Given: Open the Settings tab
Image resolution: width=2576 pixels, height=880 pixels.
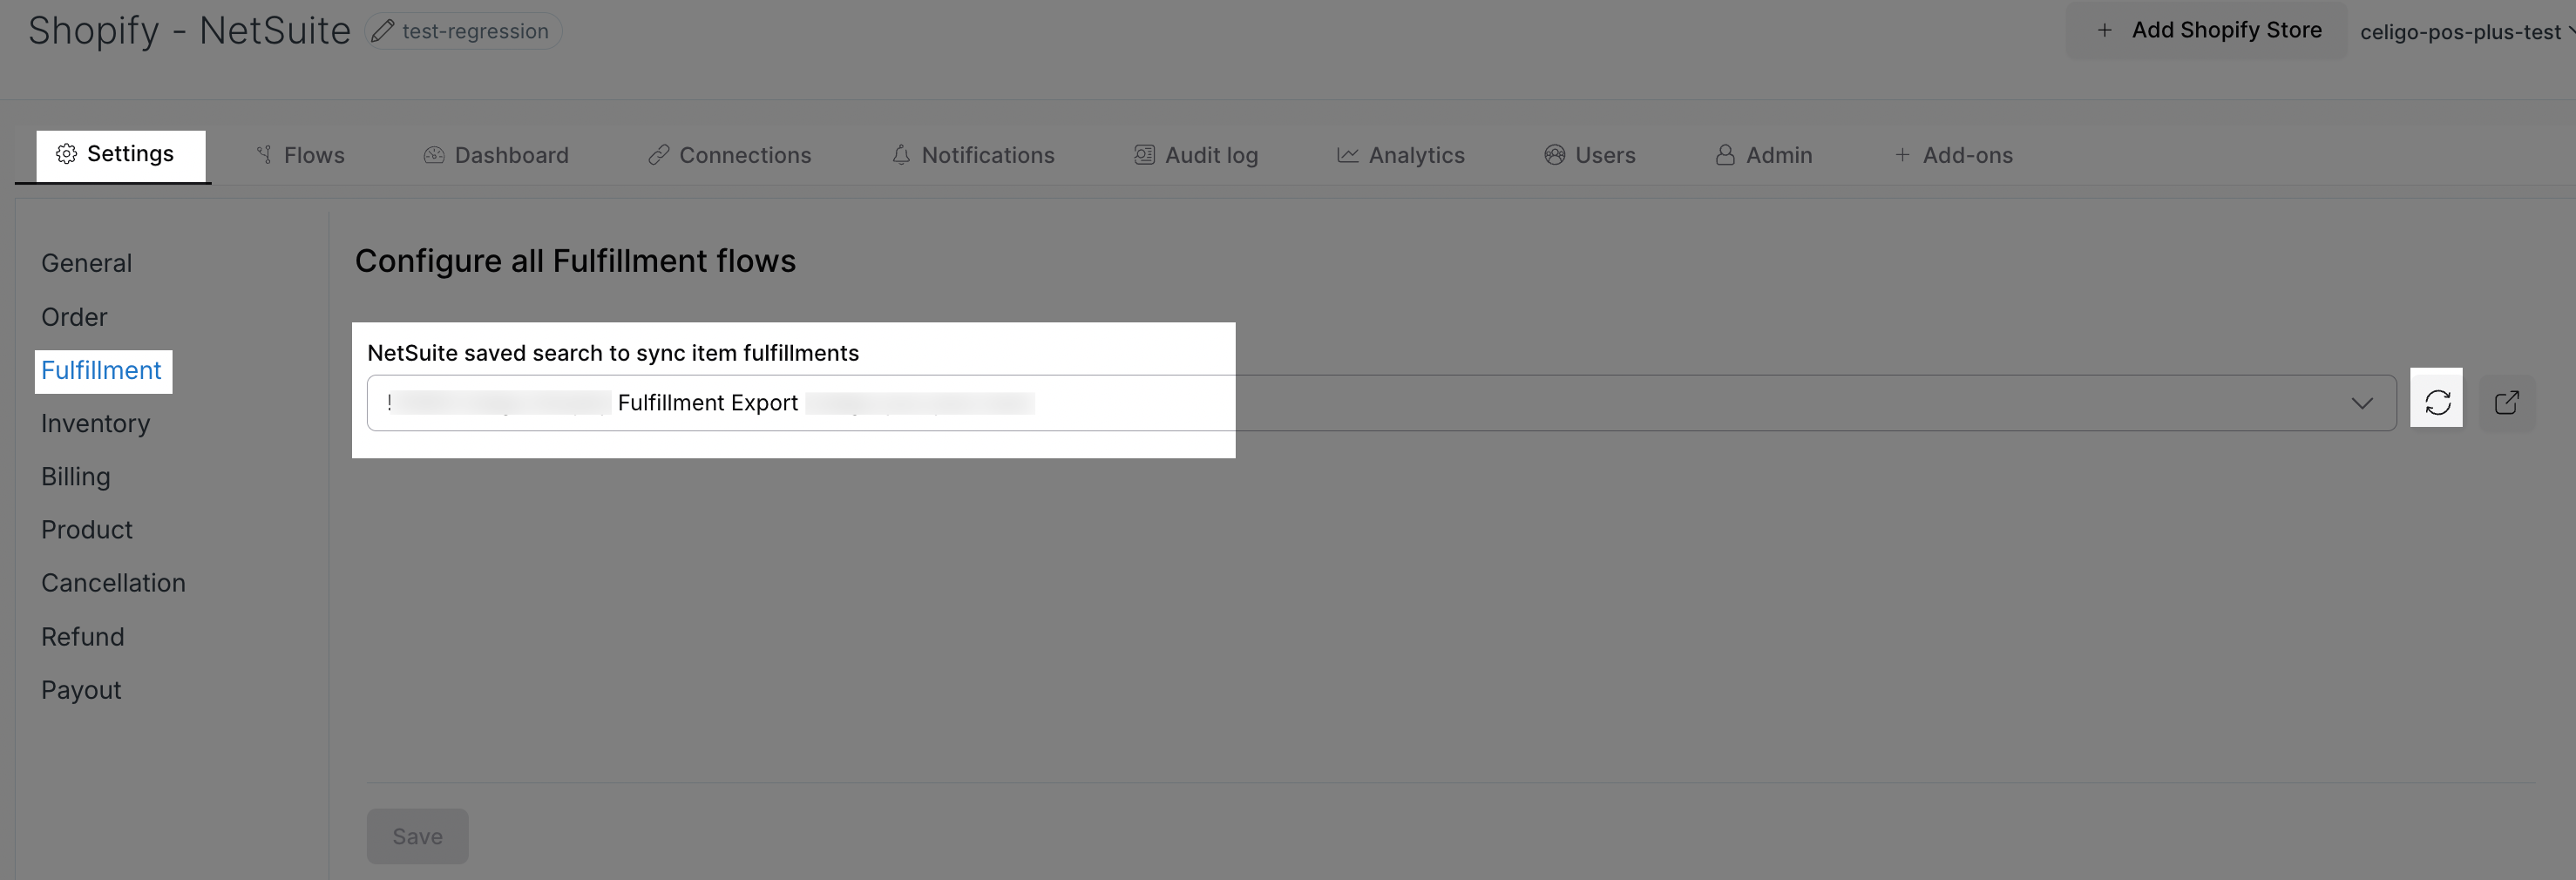Looking at the screenshot, I should click(113, 154).
